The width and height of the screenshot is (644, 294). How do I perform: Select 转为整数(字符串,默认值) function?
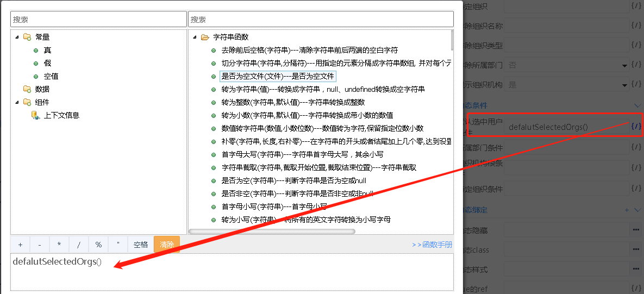click(292, 102)
